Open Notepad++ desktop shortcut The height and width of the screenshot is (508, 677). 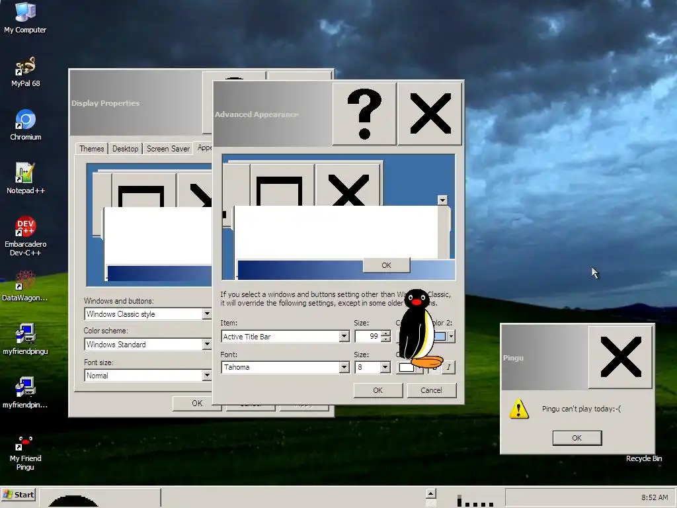click(25, 179)
